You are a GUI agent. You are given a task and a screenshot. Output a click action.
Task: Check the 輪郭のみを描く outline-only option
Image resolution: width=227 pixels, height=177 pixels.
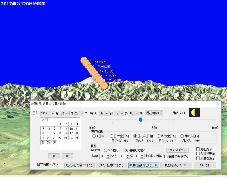pos(166,156)
